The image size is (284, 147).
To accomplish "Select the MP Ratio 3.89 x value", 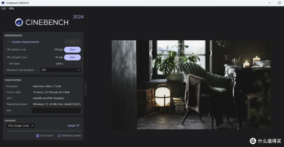I will click(59, 64).
